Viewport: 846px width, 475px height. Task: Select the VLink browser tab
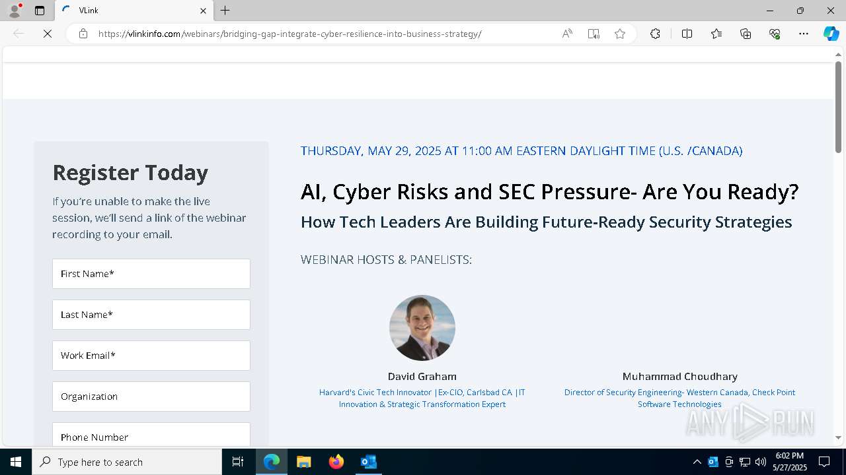132,11
